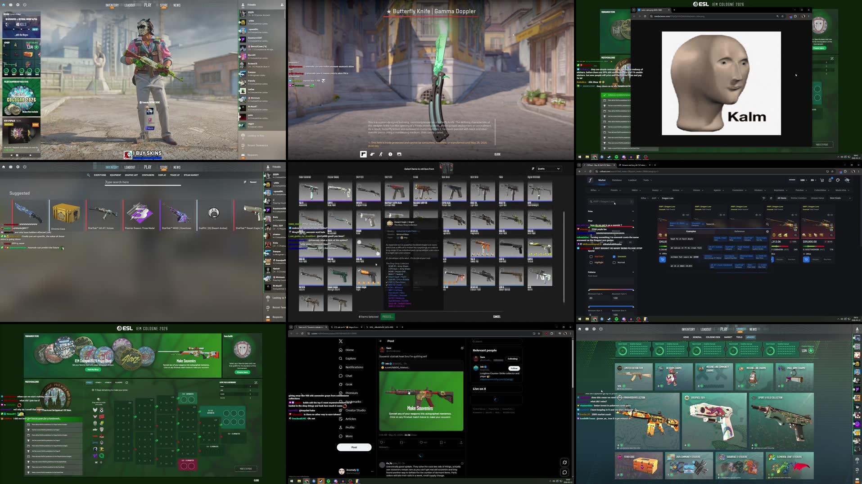Collapse the Patterns filter section on CSFloat
The image size is (862, 484).
coord(611,272)
